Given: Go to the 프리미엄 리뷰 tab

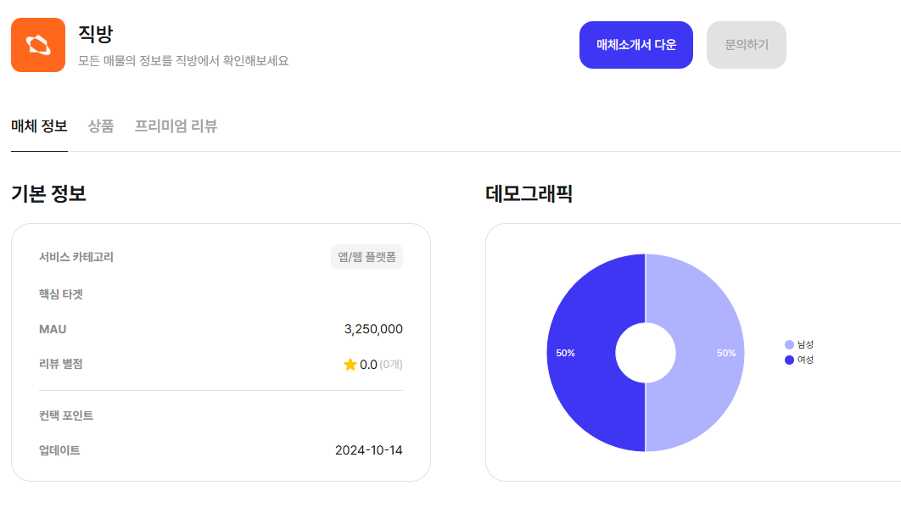Looking at the screenshot, I should (176, 126).
